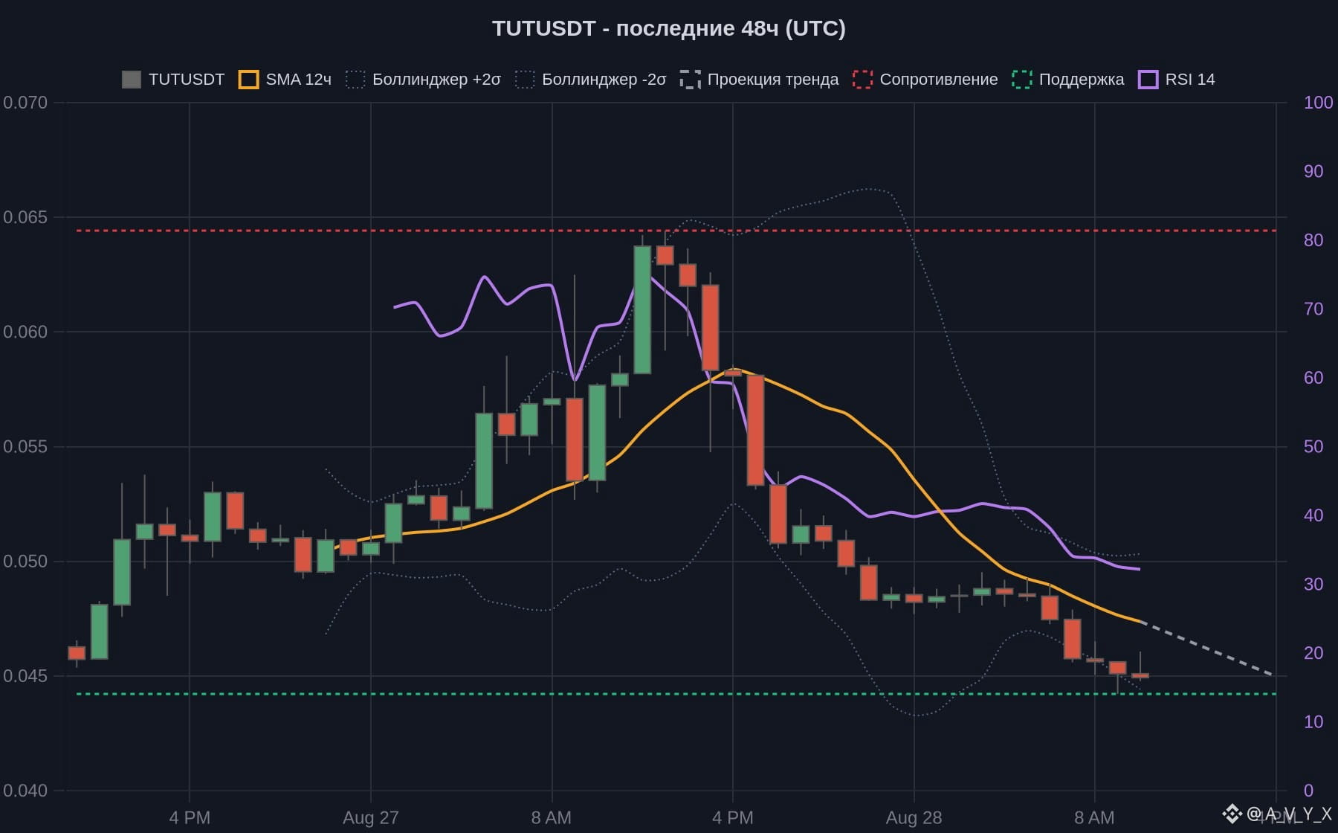The height and width of the screenshot is (833, 1338).
Task: Click the red dashed resistance line
Action: (676, 231)
